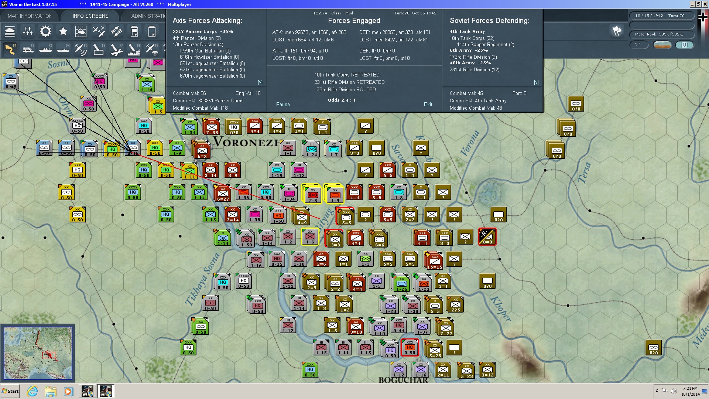Click the XXIV Panzer Corps header
This screenshot has width=709, height=399.
[x=203, y=32]
